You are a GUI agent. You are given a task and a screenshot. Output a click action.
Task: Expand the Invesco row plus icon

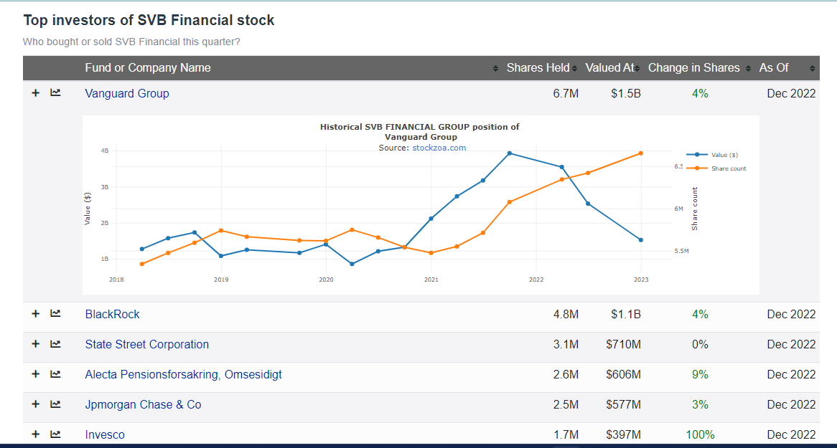pos(36,434)
